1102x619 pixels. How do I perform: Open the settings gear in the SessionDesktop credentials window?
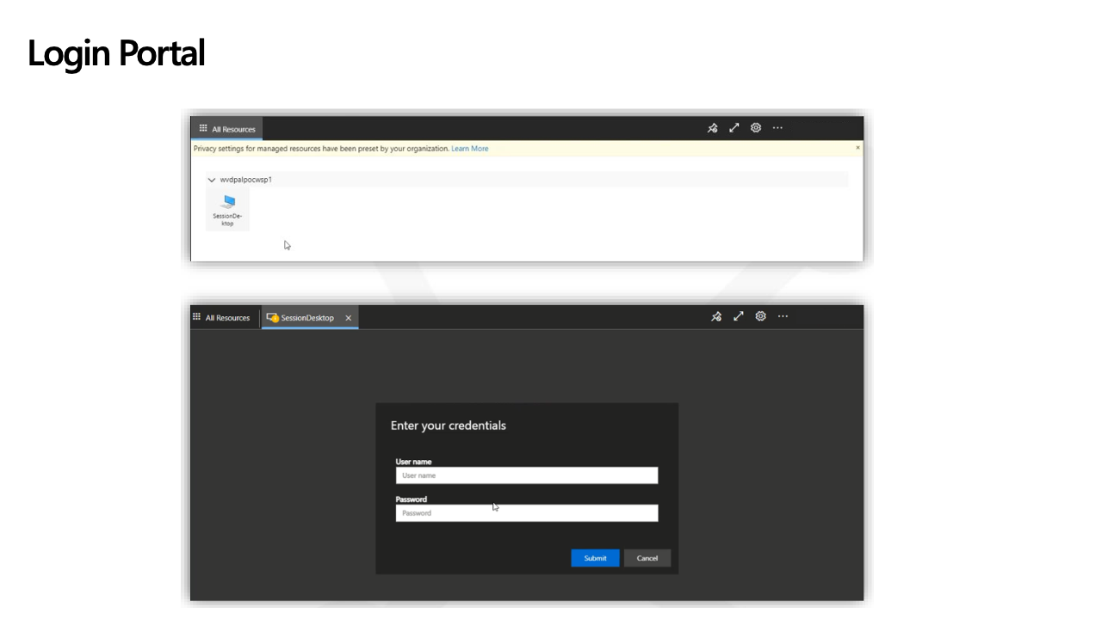[x=761, y=316]
